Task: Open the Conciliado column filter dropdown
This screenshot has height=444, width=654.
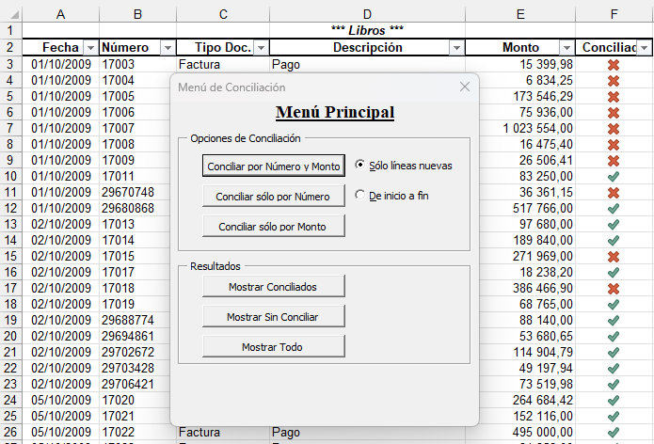Action: [x=644, y=48]
